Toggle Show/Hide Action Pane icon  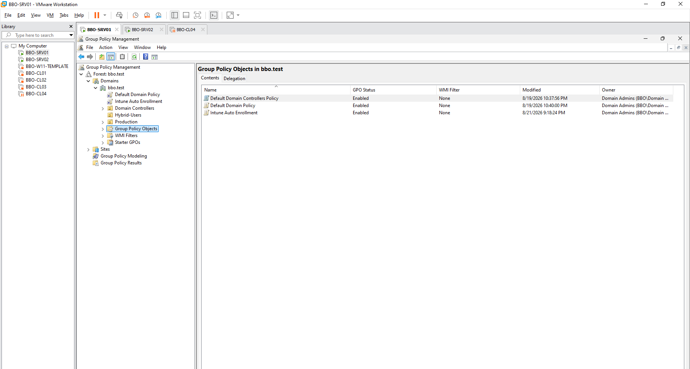click(155, 57)
